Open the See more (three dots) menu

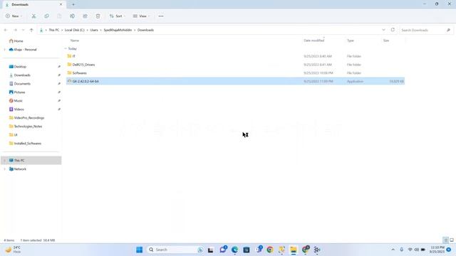[x=161, y=16]
